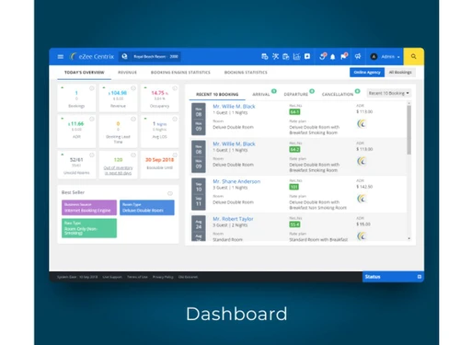Open the bell notifications icon
Viewport: 460px width, 345px height.
pyautogui.click(x=332, y=57)
